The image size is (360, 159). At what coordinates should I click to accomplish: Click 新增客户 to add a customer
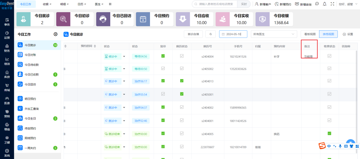click(x=263, y=4)
